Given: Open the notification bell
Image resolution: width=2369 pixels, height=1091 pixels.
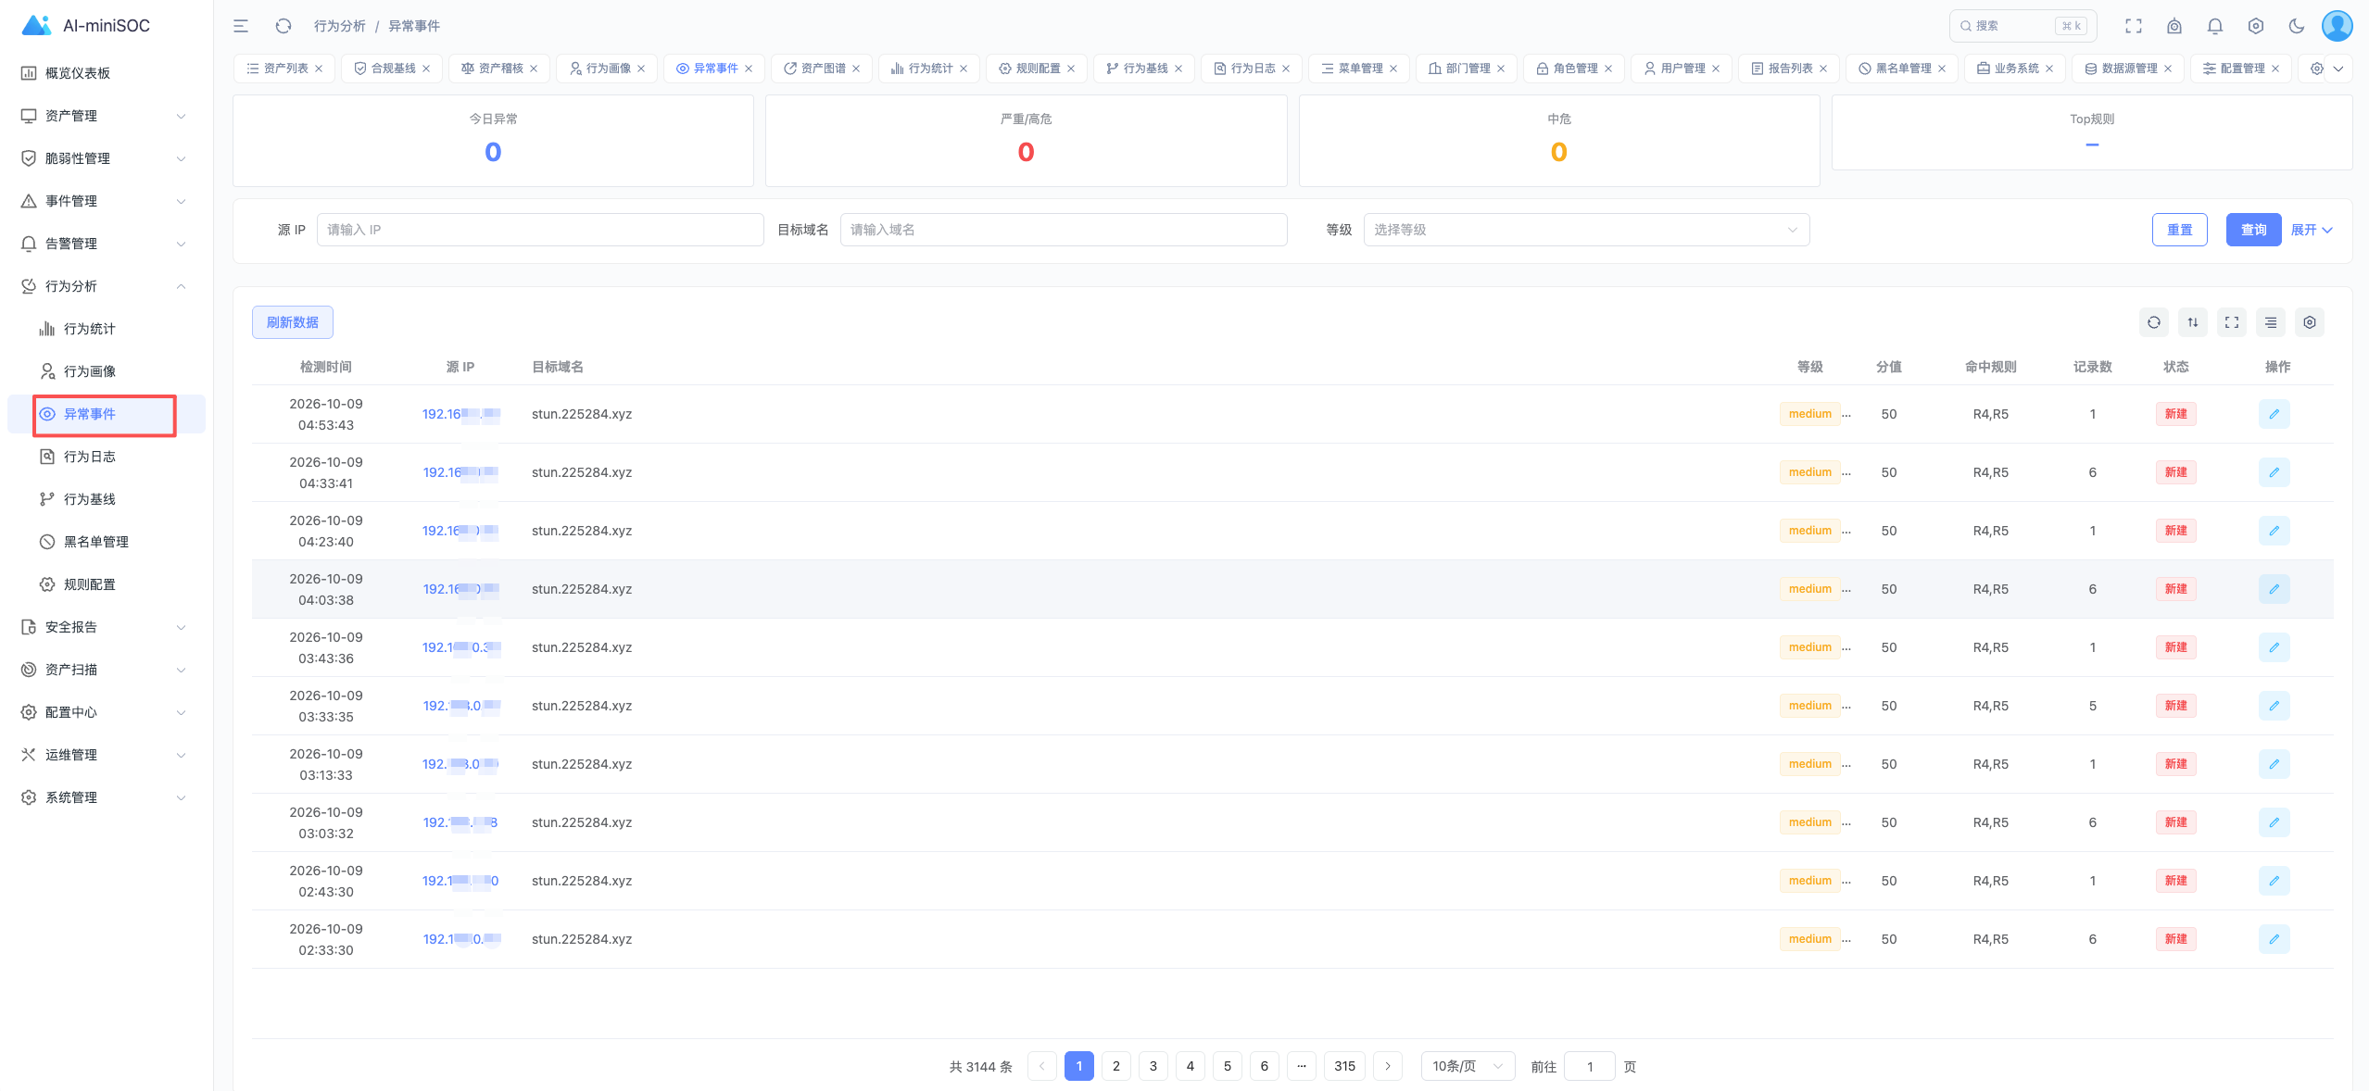Looking at the screenshot, I should pos(2215,26).
